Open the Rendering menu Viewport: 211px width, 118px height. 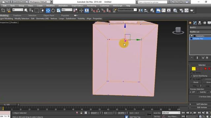pos(92,6)
